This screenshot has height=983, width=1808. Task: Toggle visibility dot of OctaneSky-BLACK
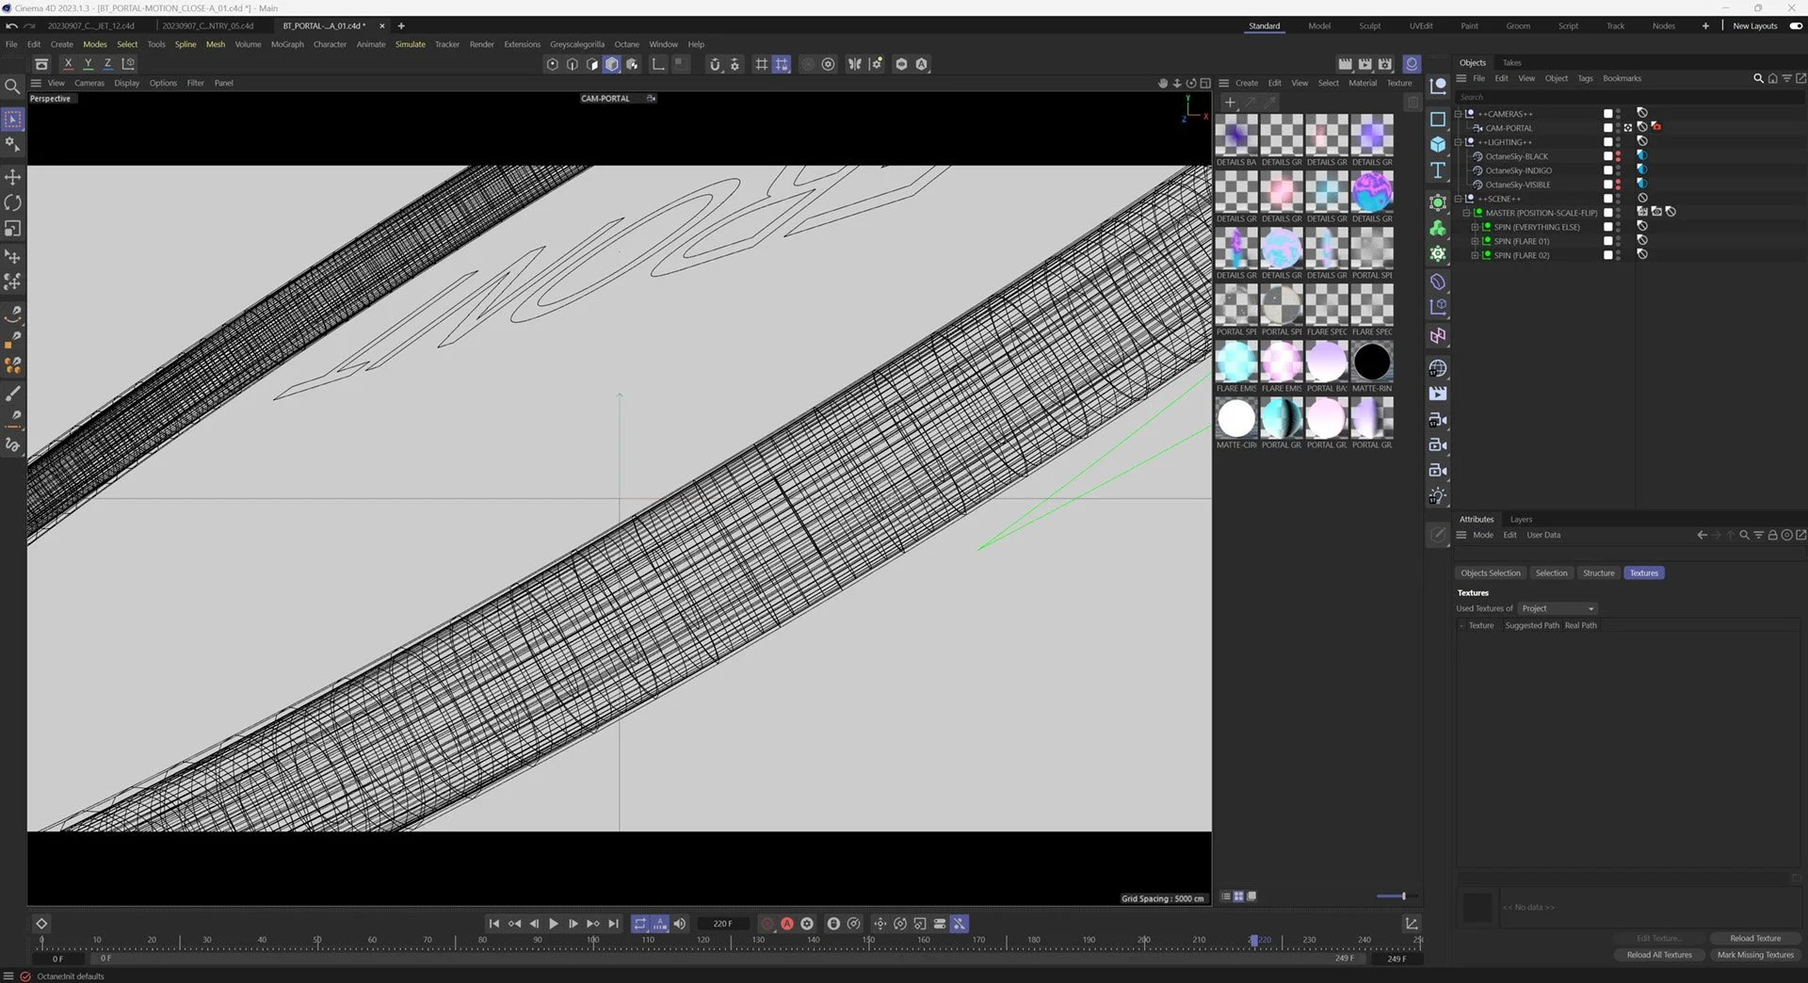click(x=1618, y=154)
